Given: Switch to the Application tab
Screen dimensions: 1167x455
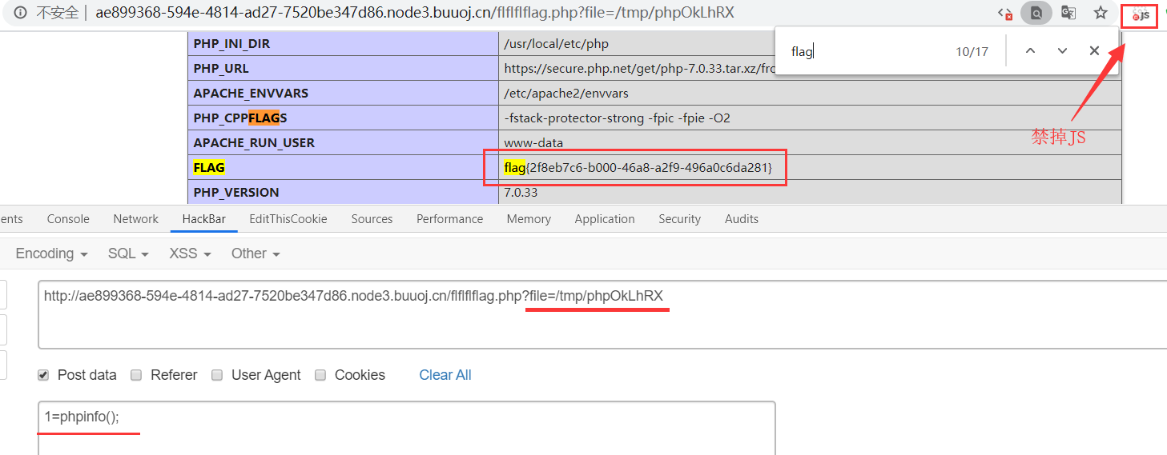Looking at the screenshot, I should pos(605,218).
